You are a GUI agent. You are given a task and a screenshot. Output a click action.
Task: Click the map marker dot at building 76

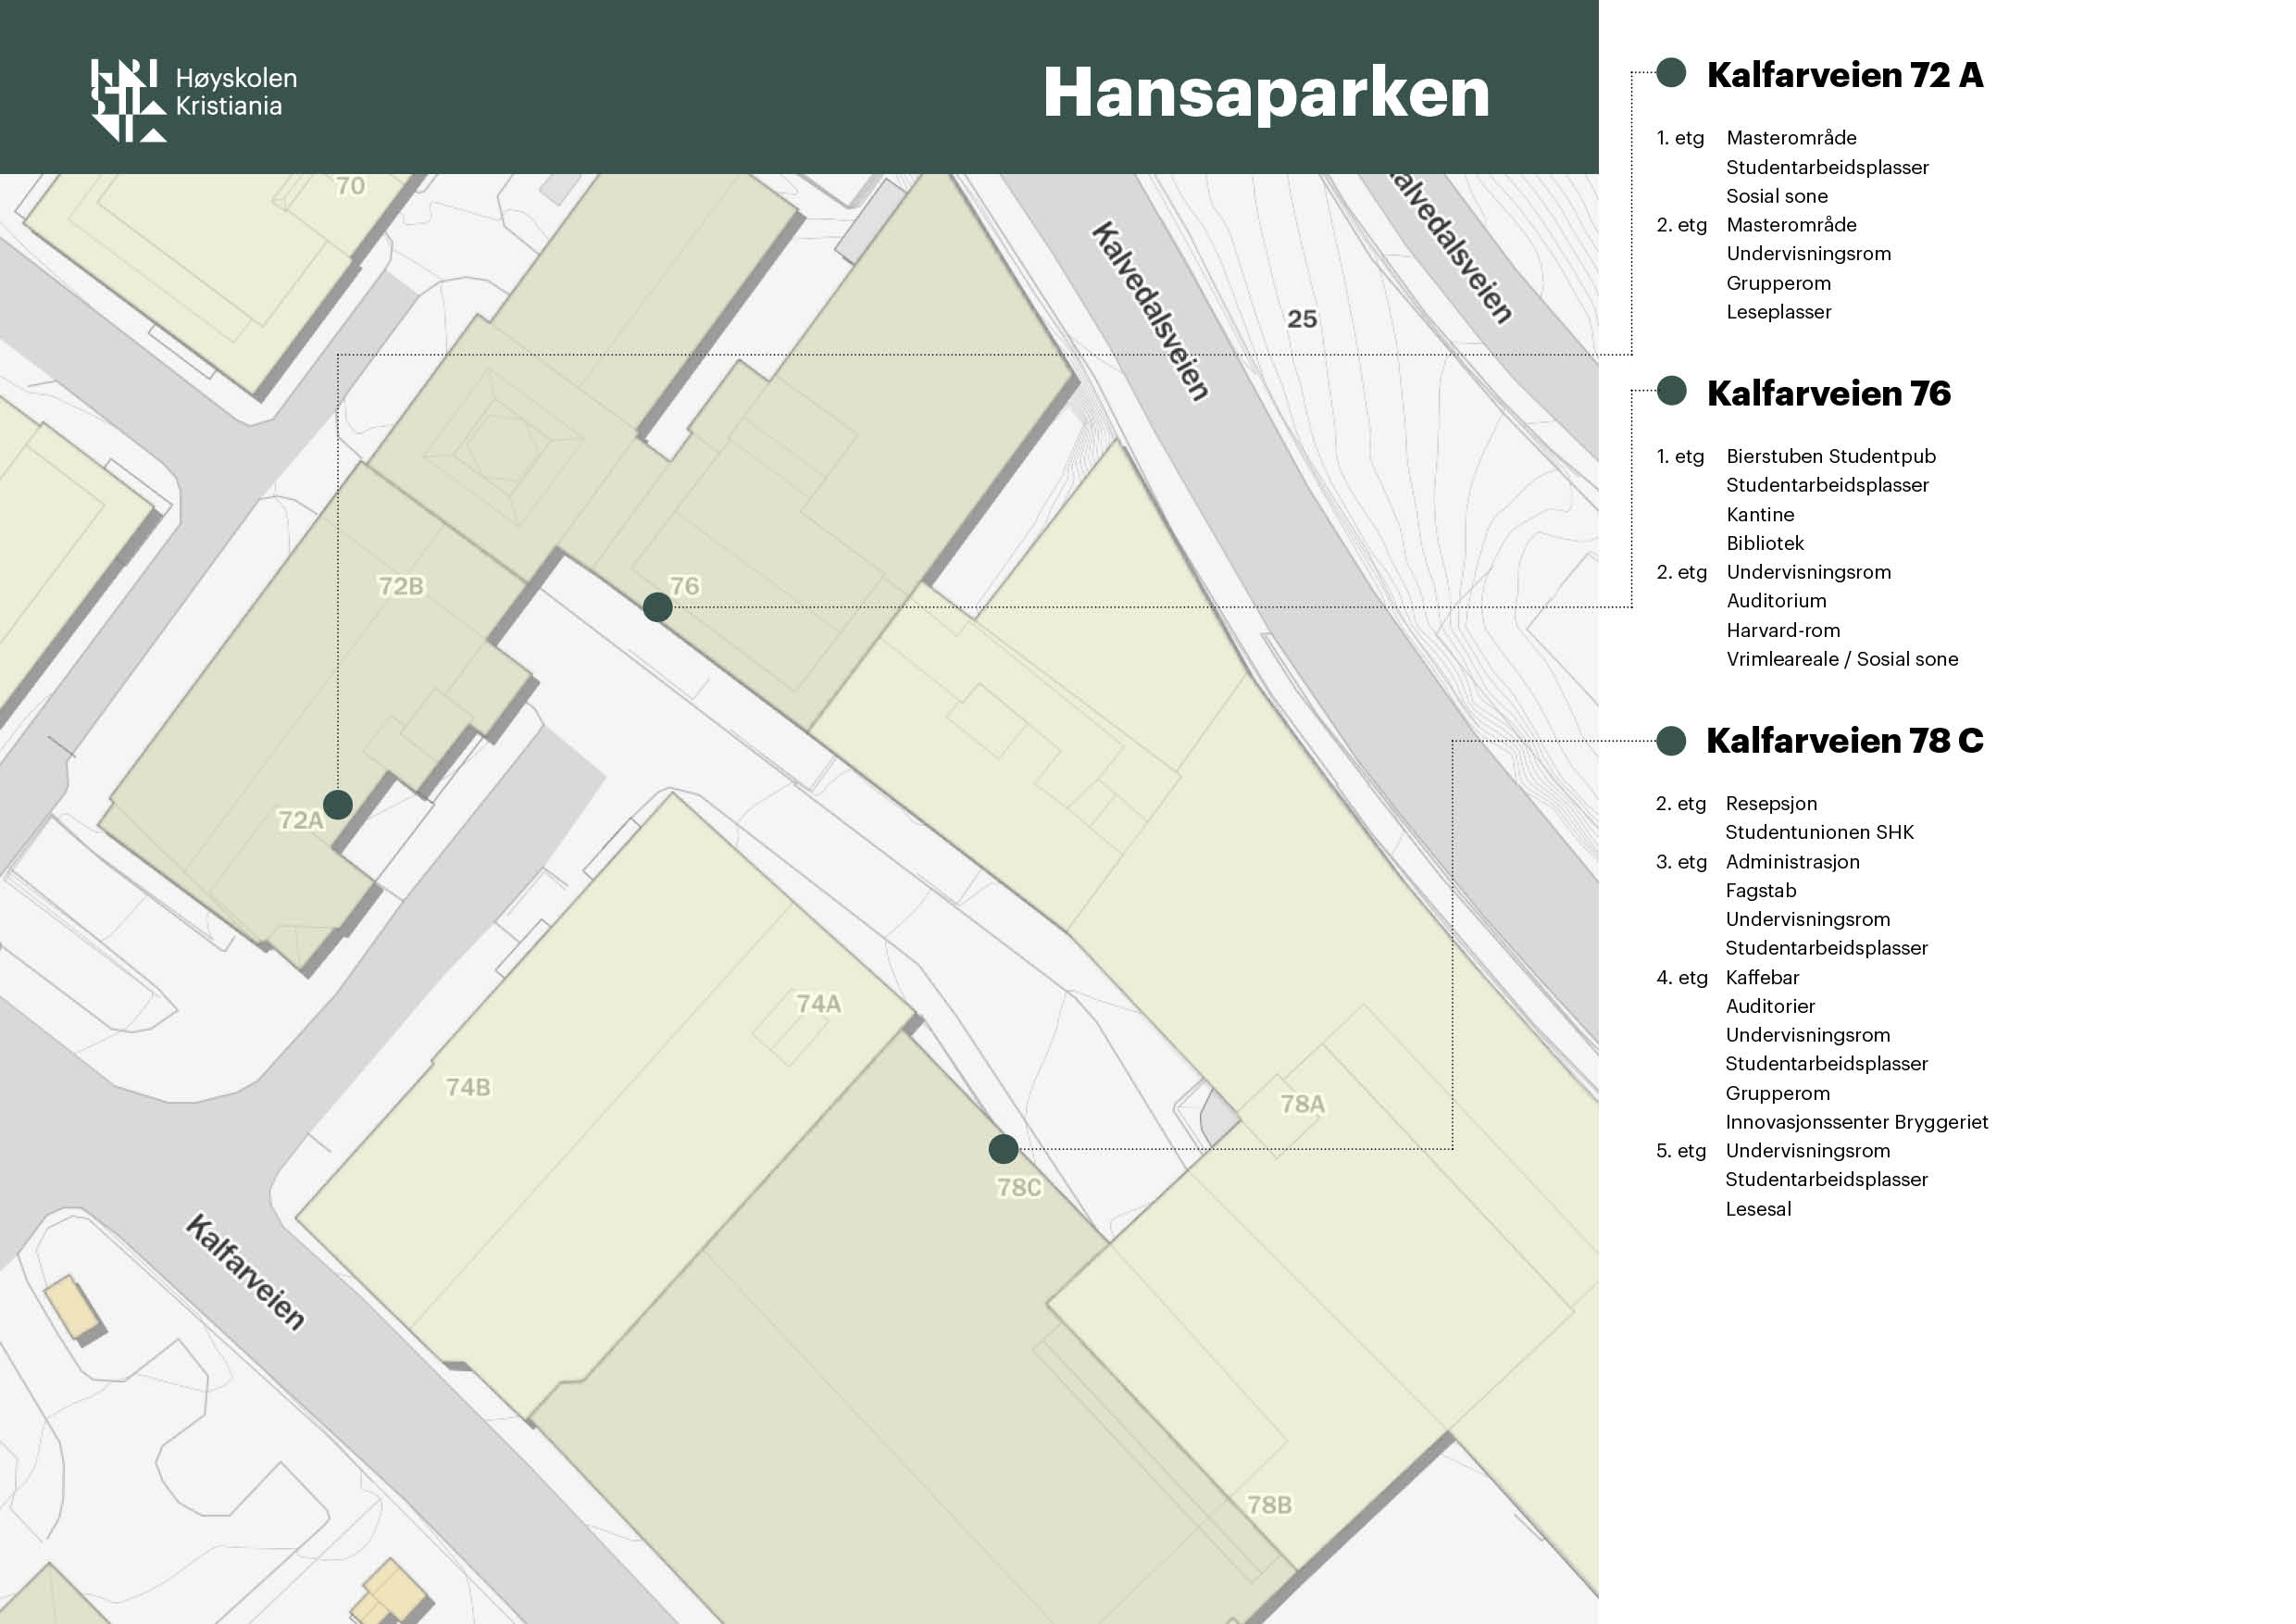[657, 607]
